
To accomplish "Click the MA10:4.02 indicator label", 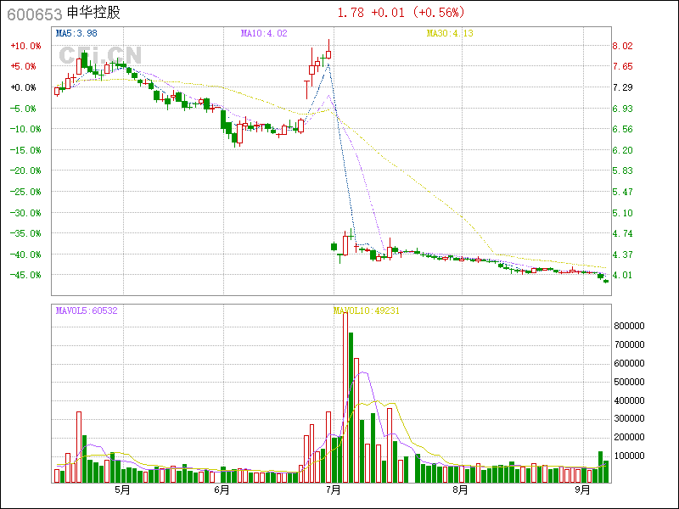I will 264,33.
